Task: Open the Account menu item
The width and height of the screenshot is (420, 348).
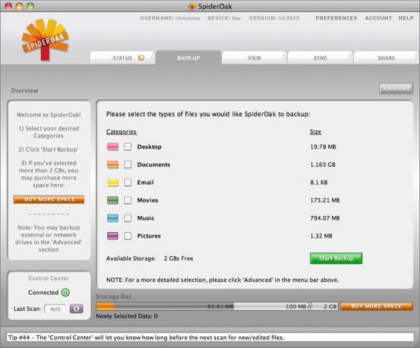Action: click(x=378, y=18)
